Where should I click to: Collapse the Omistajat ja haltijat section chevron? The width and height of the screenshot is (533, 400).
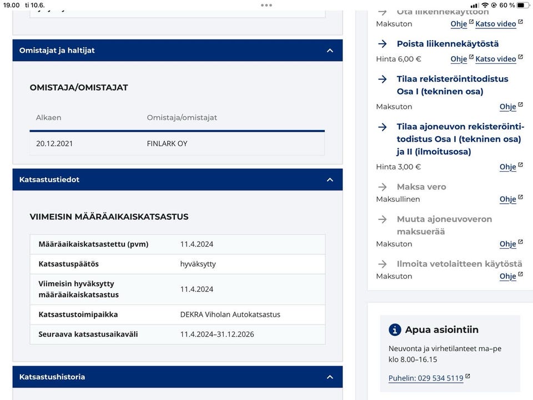click(x=330, y=51)
